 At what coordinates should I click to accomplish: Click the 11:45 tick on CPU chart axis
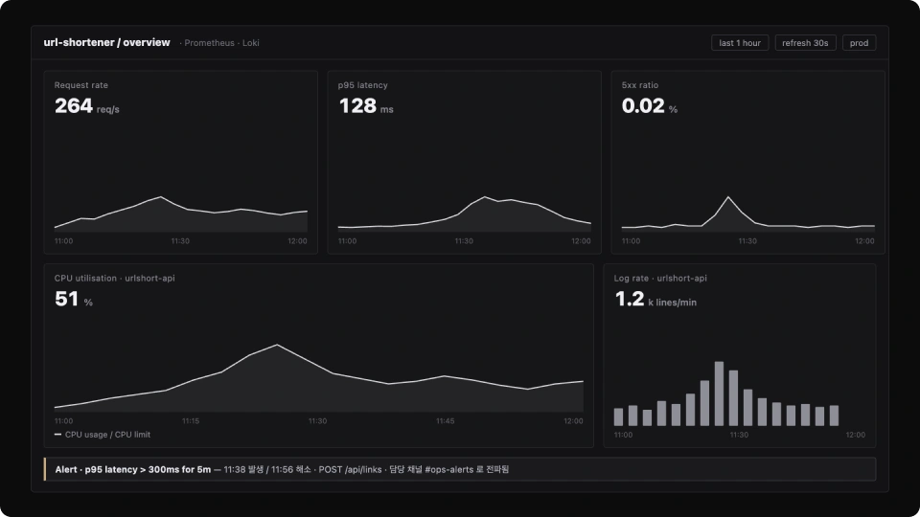pos(445,421)
